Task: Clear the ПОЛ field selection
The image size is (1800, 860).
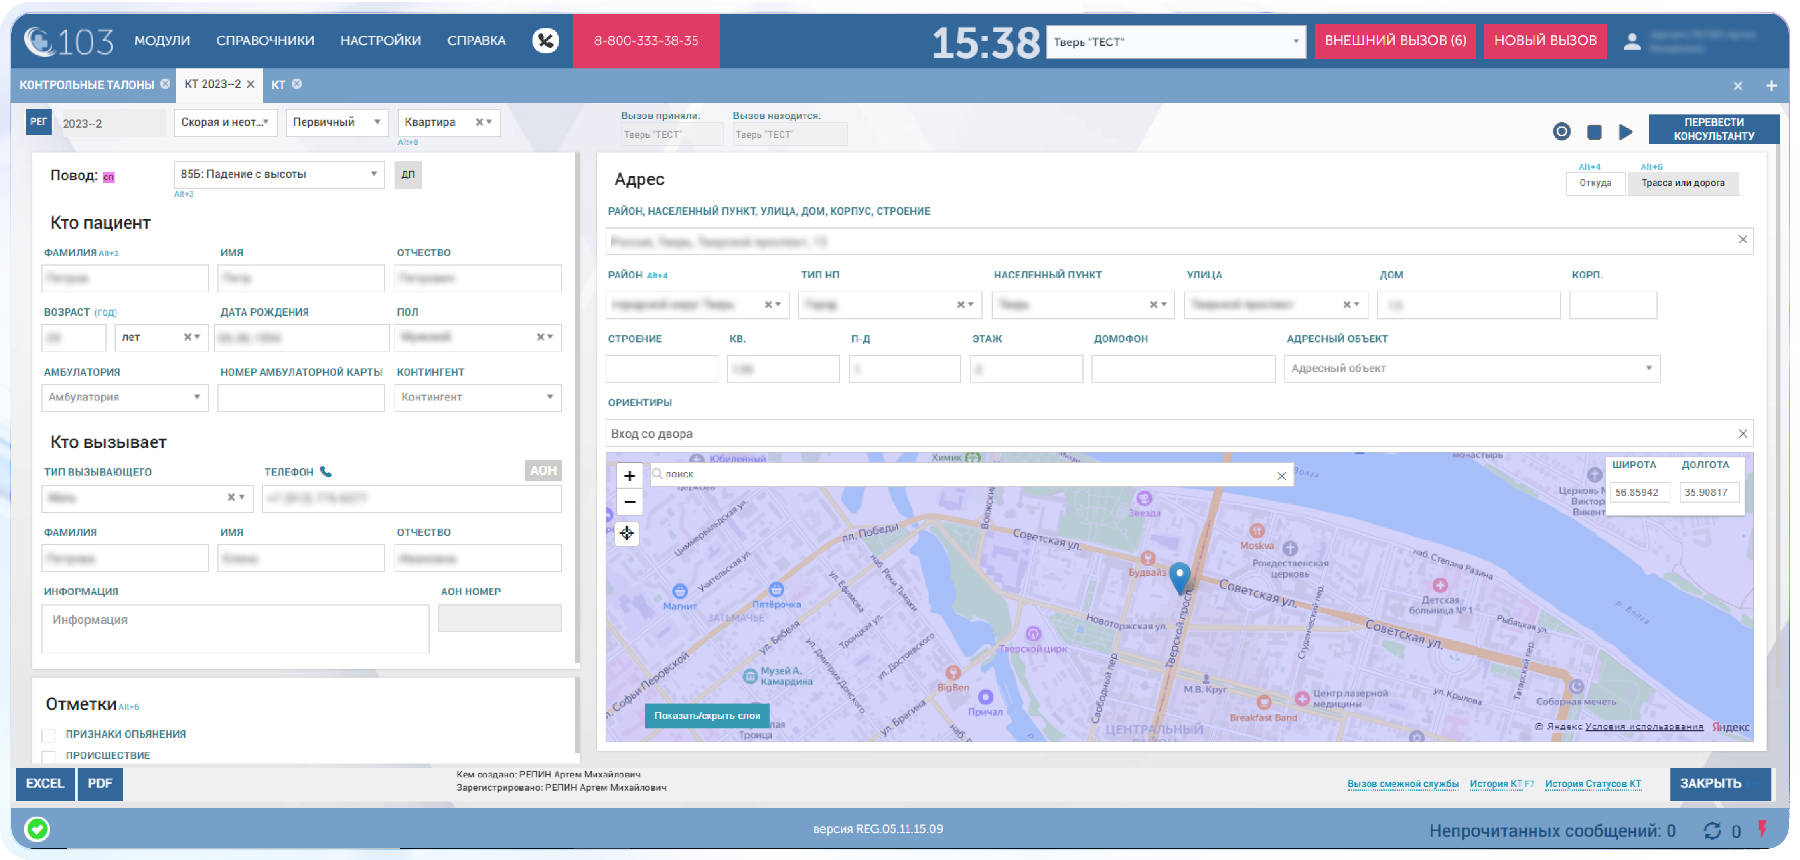Action: coord(540,337)
